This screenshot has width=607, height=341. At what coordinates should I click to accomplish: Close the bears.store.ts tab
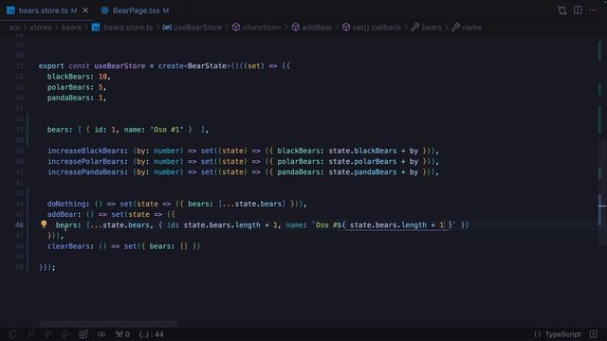(85, 10)
